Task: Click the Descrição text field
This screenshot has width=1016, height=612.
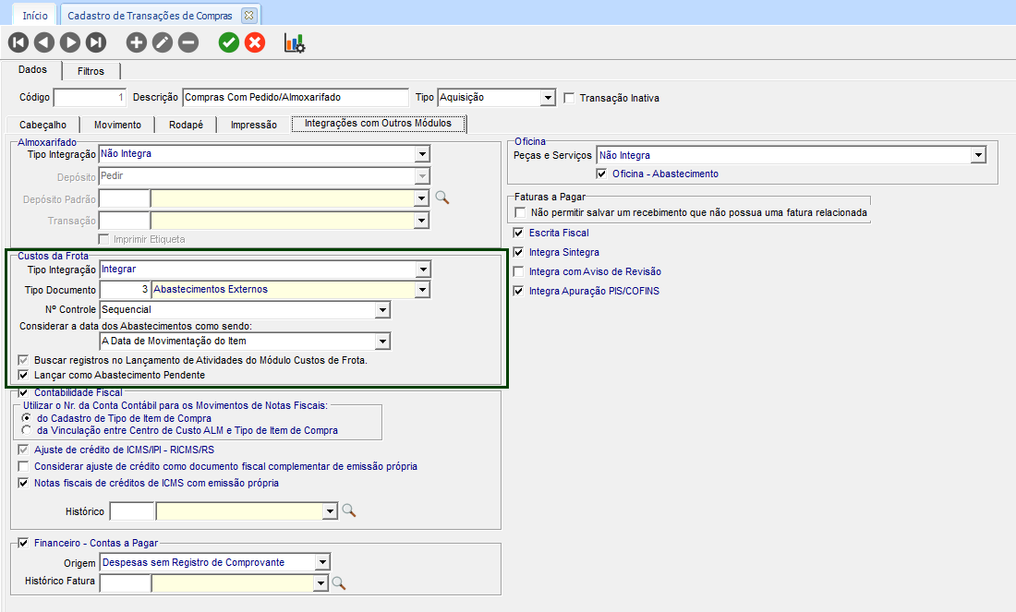Action: tap(295, 98)
